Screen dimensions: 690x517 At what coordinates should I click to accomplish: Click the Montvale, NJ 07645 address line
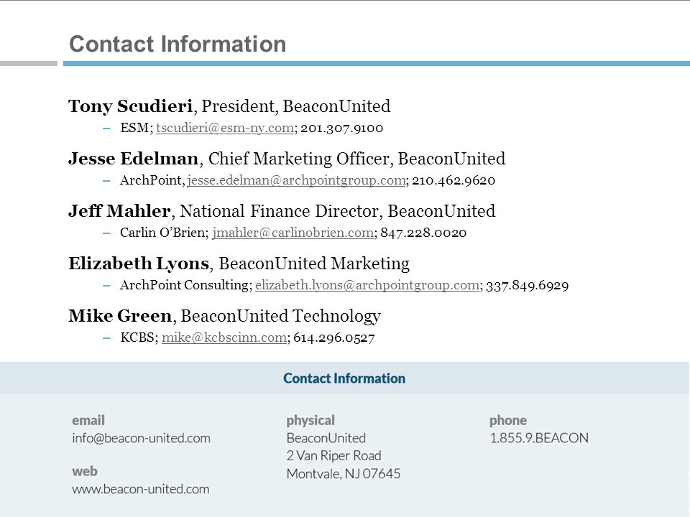point(344,473)
